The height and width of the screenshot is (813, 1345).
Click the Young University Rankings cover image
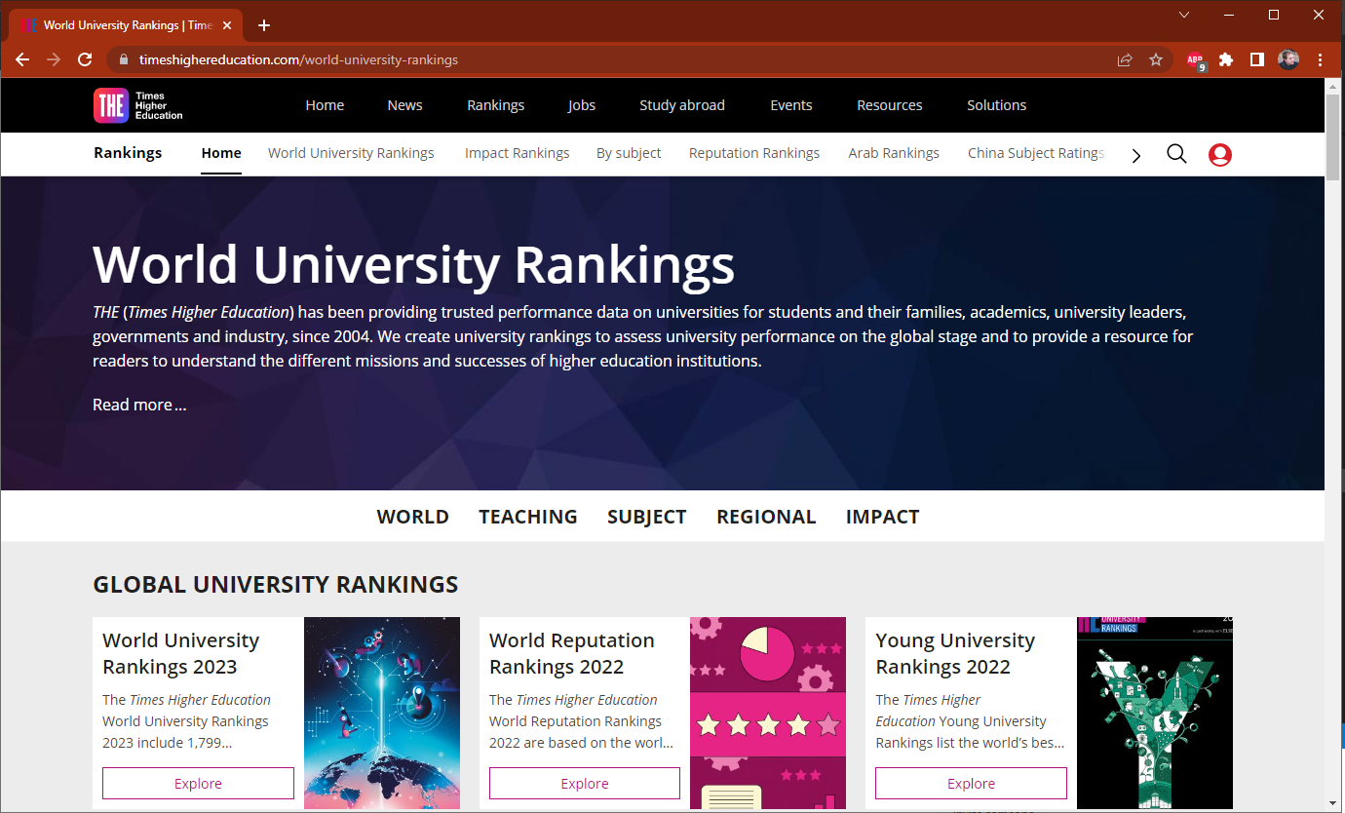pos(1154,713)
